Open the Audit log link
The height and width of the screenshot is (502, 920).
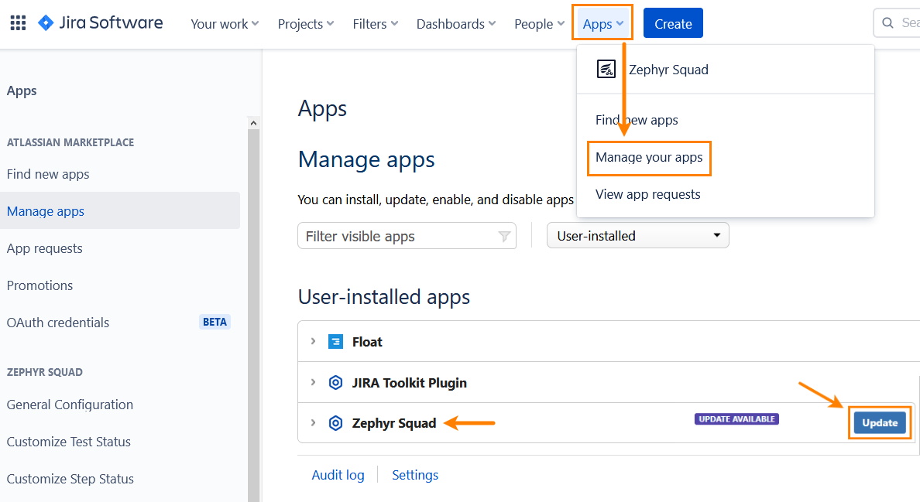(x=338, y=475)
